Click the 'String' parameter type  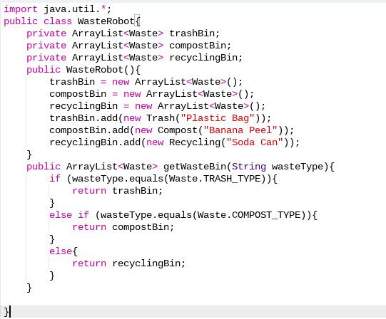(248, 167)
